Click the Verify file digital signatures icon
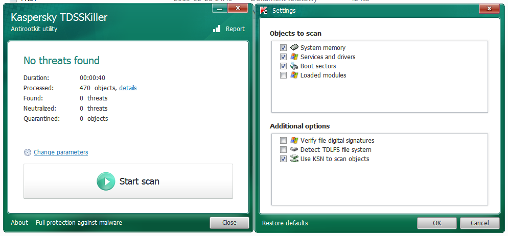This screenshot has height=236, width=508. pos(294,141)
